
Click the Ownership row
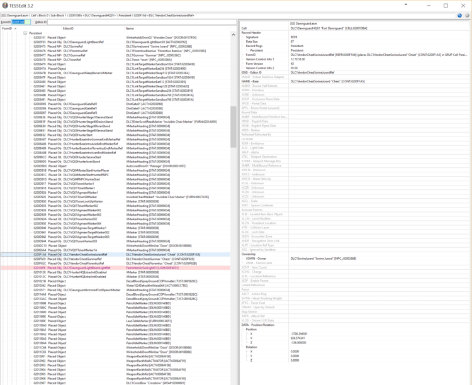355,254
